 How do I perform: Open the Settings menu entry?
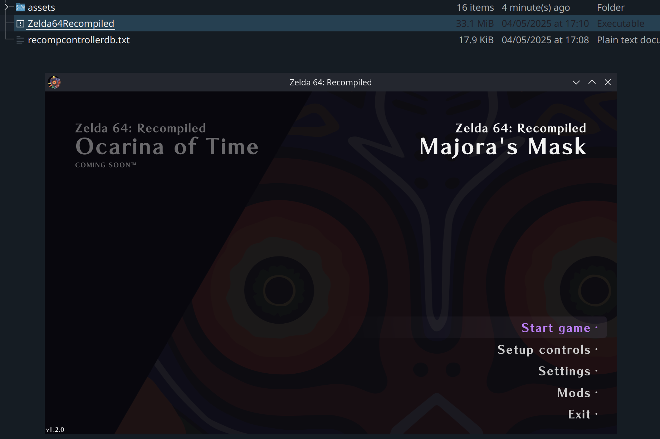[564, 371]
